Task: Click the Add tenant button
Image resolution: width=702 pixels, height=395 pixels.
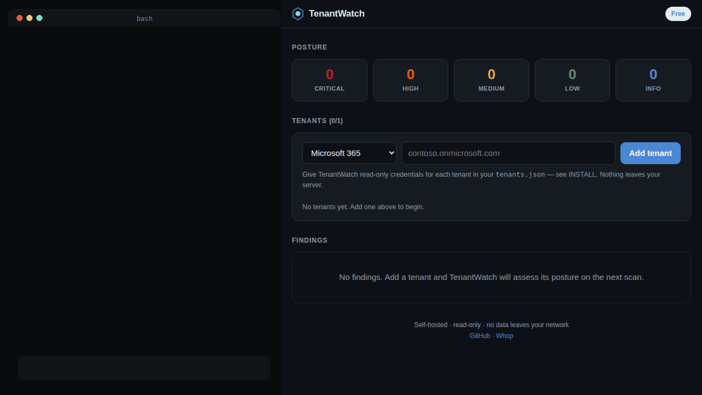Action: point(650,153)
